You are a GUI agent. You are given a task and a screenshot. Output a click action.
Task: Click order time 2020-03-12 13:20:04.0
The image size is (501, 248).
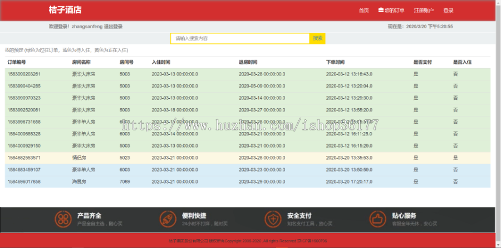[349, 86]
